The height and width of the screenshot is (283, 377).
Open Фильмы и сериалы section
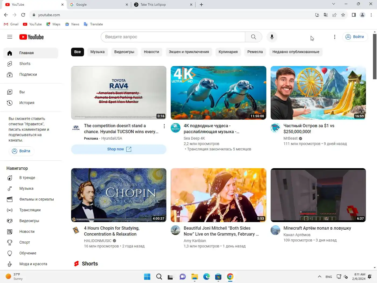tap(31, 199)
